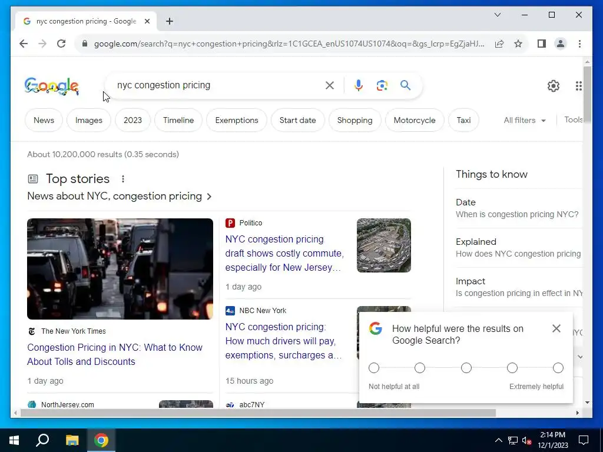This screenshot has height=452, width=603.
Task: Select the Motorcycle filter chip
Action: tap(415, 120)
